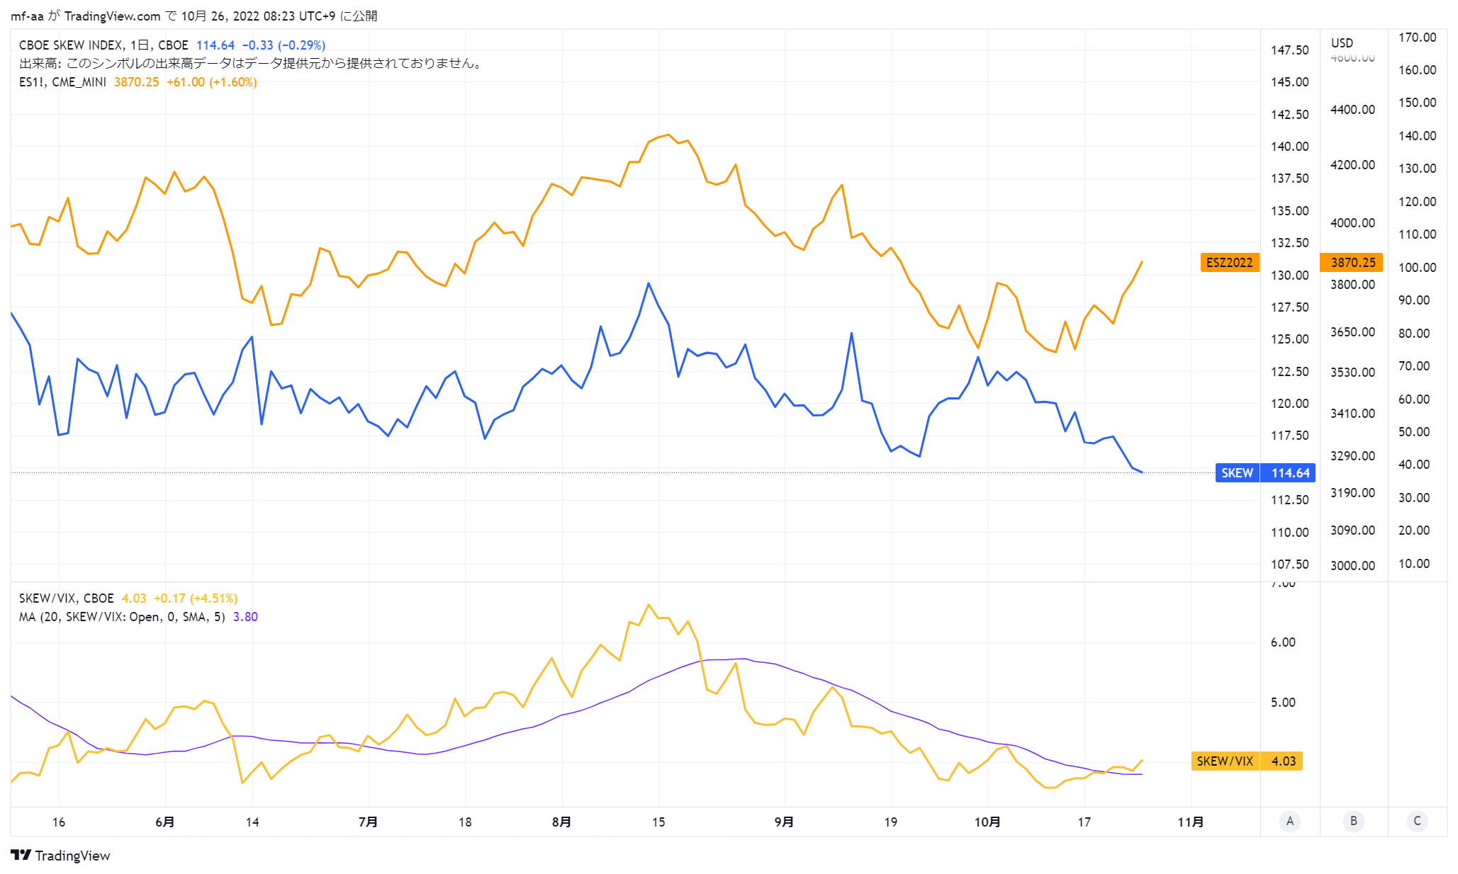Image resolution: width=1458 pixels, height=874 pixels.
Task: Click the 130.00 level on price scale
Action: (x=1290, y=276)
